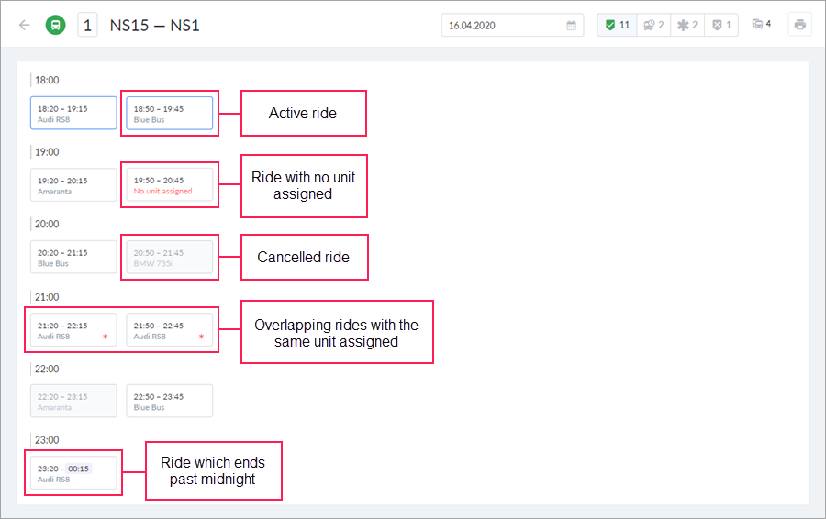Screen dimensions: 826x519
Task: Open the 18:50 – 19:45 Blue Bus ride
Action: (170, 113)
